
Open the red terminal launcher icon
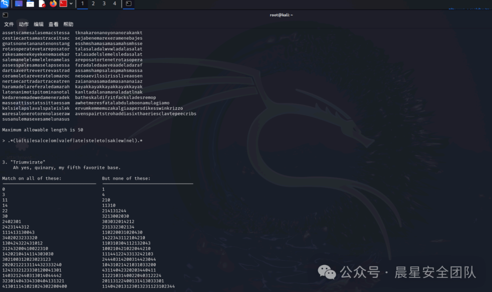pos(63,4)
